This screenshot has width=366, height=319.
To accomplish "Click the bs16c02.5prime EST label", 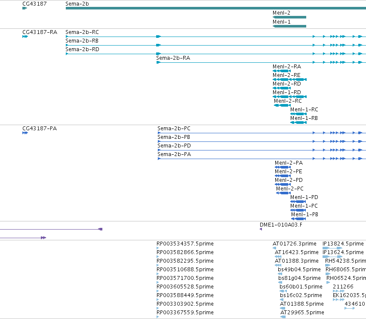I will tap(301, 295).
